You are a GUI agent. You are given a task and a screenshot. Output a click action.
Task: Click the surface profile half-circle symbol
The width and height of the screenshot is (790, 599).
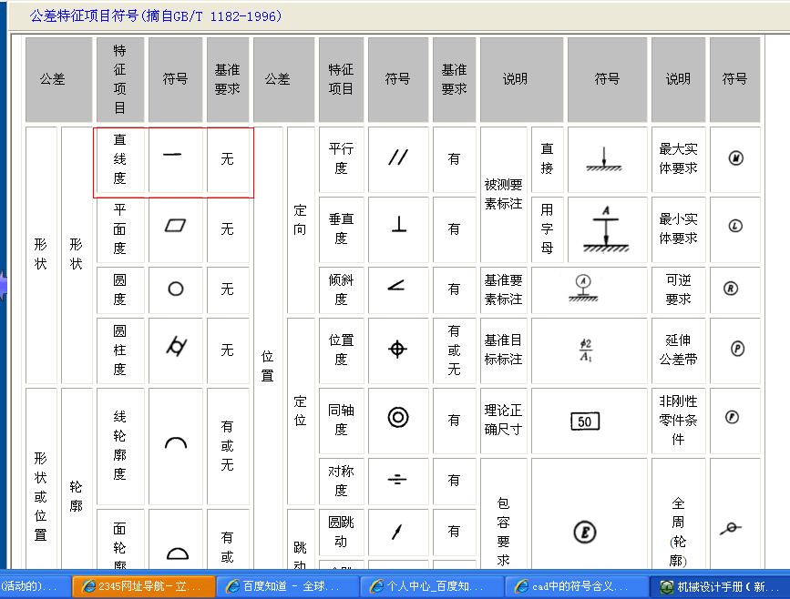[x=178, y=553]
